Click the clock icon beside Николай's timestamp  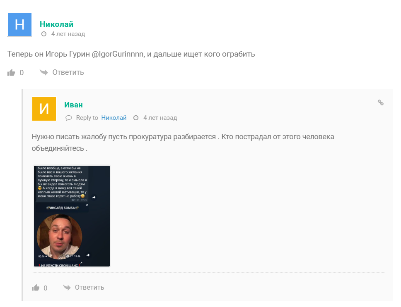(44, 33)
